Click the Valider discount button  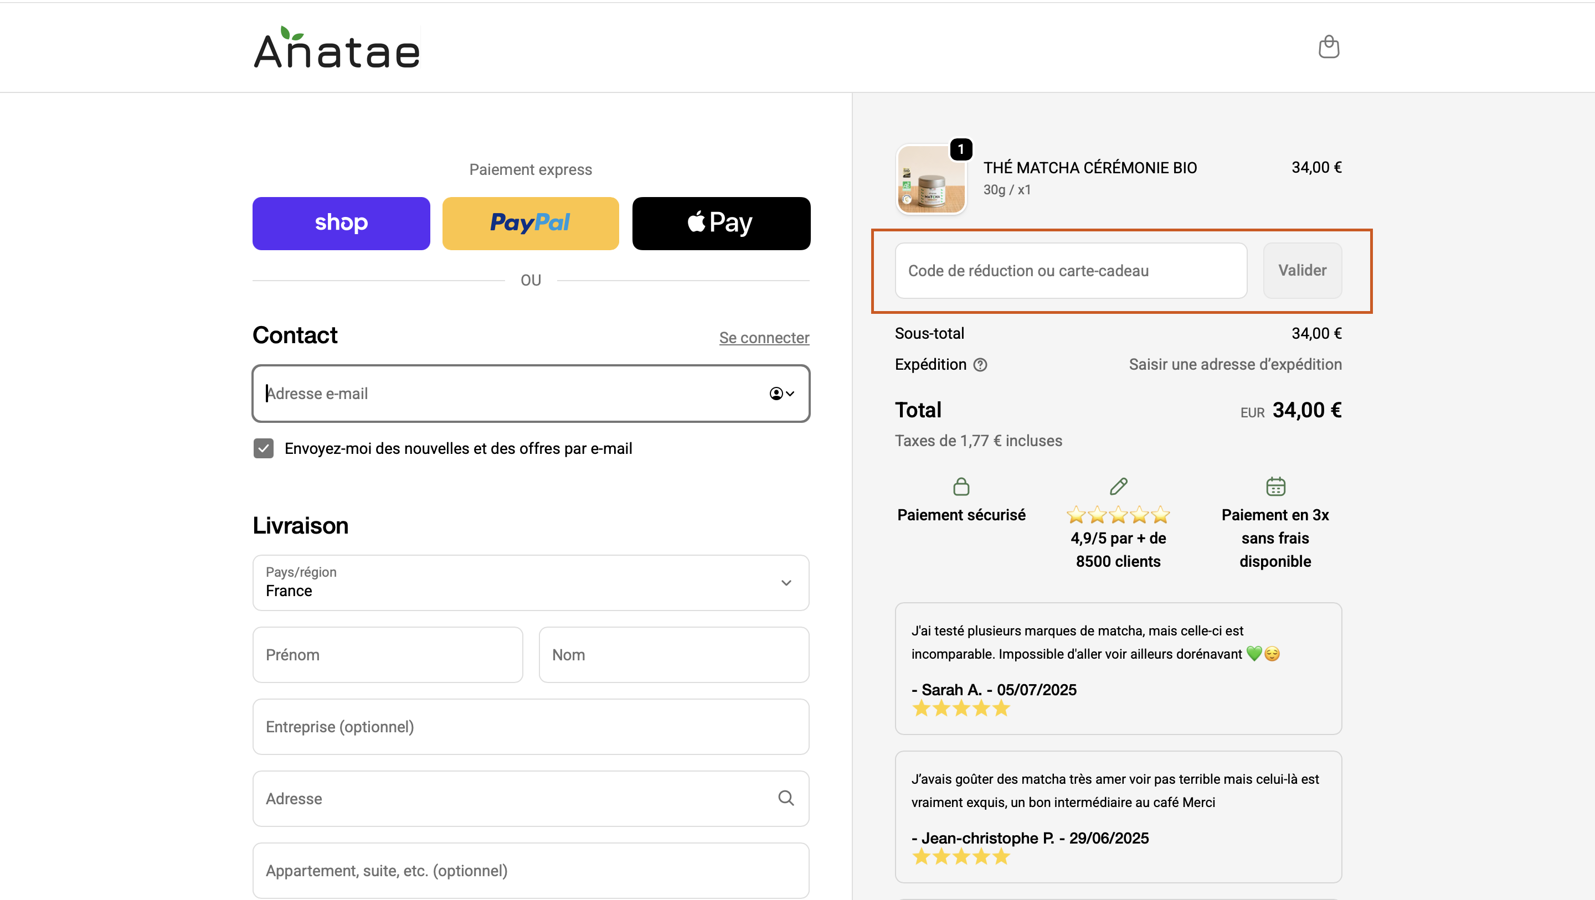[x=1302, y=271]
